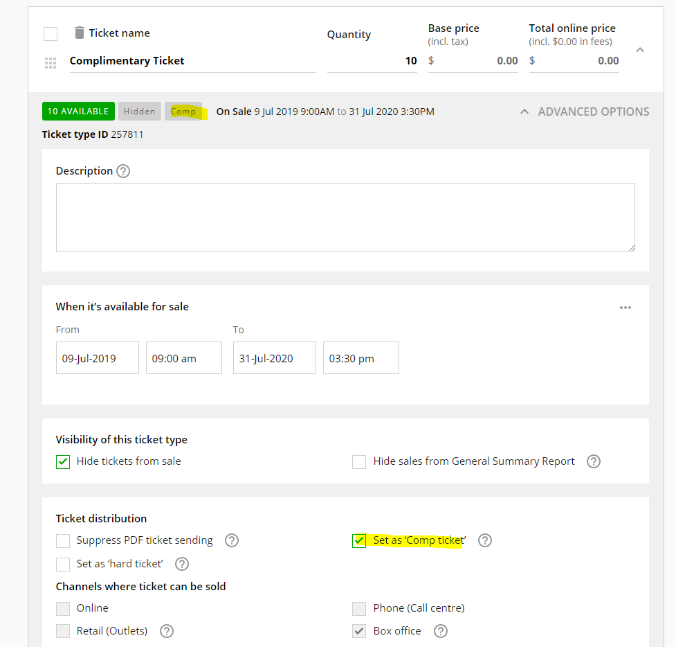Click the drag handle beside Complimentary Ticket
This screenshot has height=647, width=676.
click(49, 62)
